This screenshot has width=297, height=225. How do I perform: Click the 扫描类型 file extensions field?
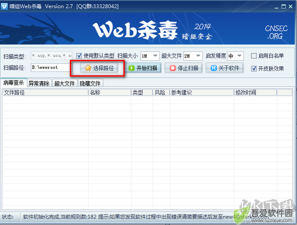[x=52, y=56]
